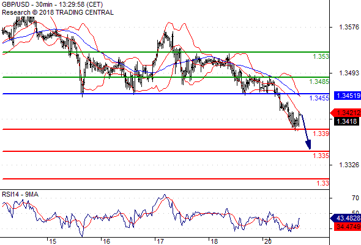This screenshot has width=361, height=245.
Task: Click the GBP/USD - 30min chart title
Action: (52, 4)
